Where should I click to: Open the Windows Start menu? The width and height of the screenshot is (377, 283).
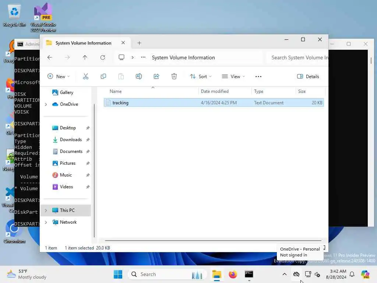click(118, 274)
